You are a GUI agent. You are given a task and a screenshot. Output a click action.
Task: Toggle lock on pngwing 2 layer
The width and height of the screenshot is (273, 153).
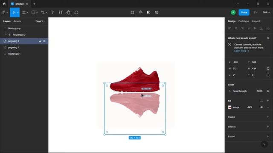click(40, 41)
